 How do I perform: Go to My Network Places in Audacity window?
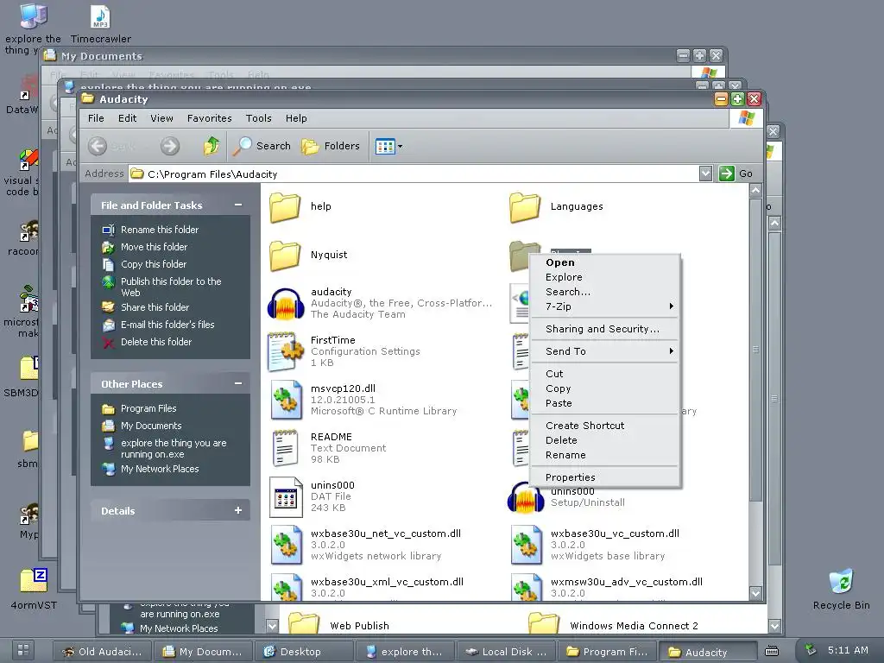(x=160, y=469)
